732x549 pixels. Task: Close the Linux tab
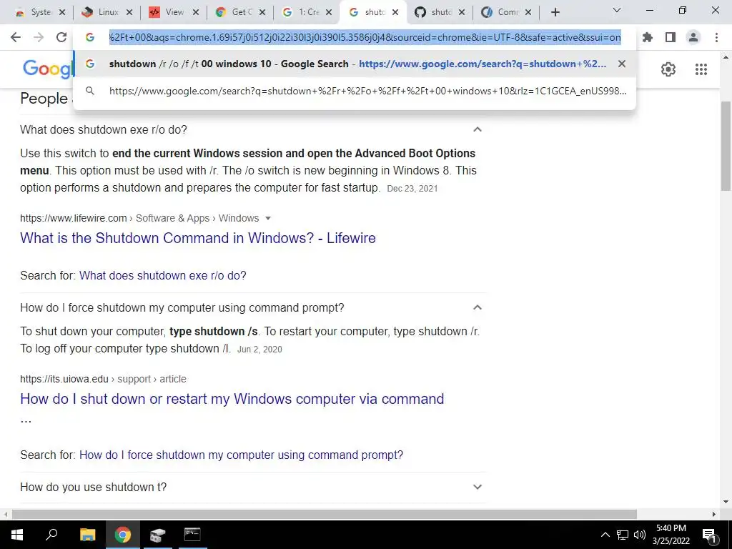click(129, 13)
